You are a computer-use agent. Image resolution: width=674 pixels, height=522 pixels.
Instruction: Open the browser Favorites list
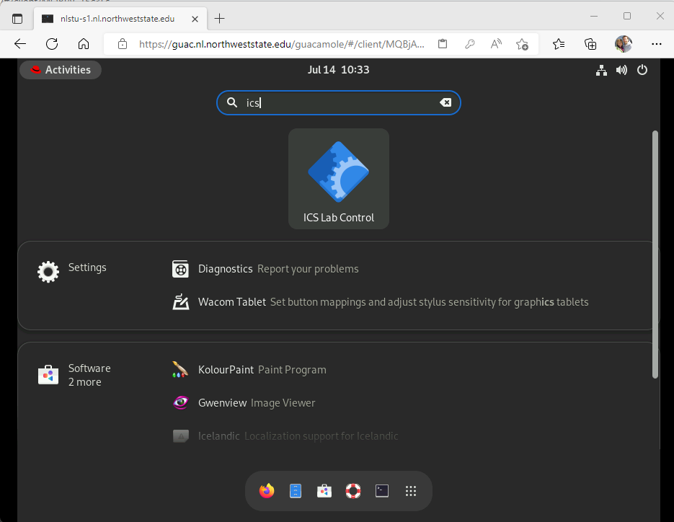tap(559, 44)
